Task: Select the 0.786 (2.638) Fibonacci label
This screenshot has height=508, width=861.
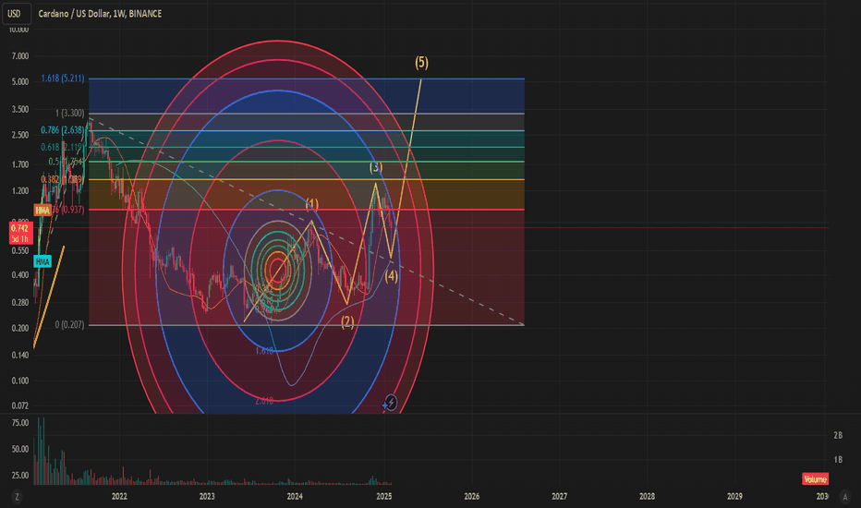Action: click(63, 130)
